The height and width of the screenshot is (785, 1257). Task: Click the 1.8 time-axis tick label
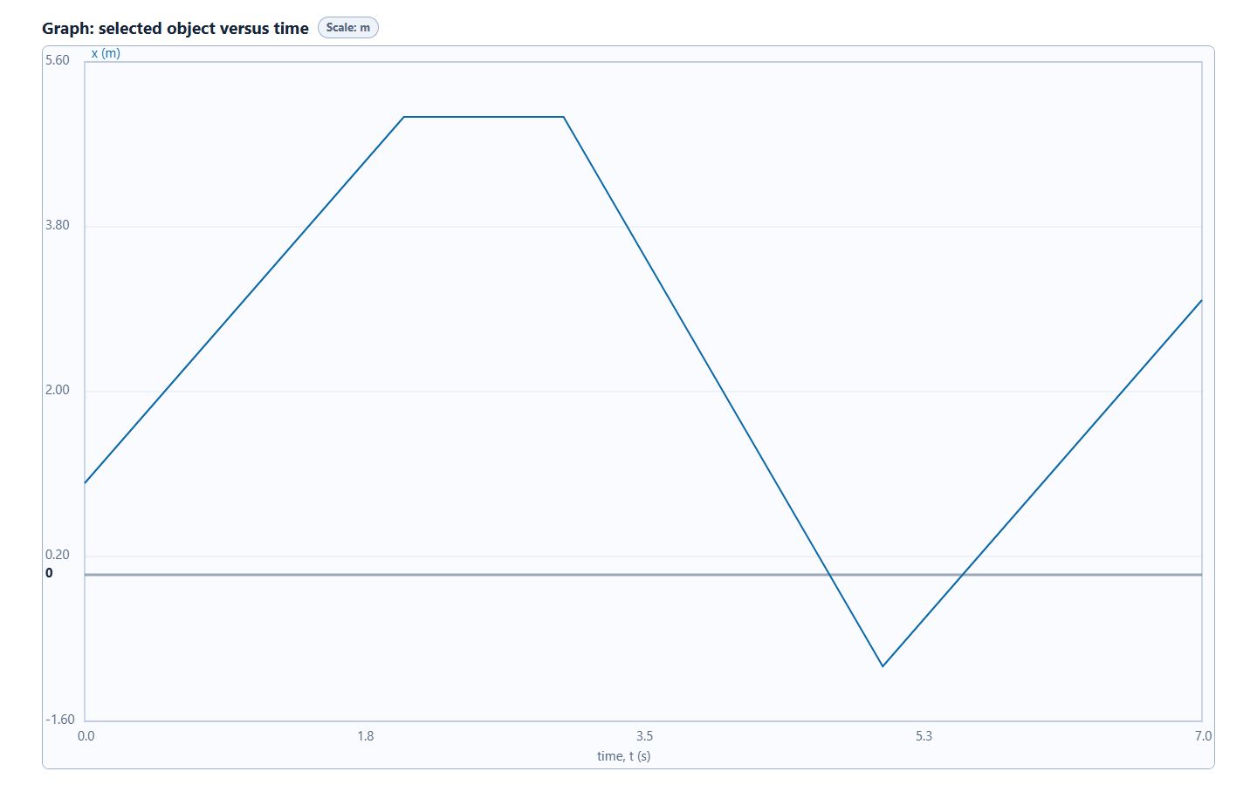(x=365, y=736)
